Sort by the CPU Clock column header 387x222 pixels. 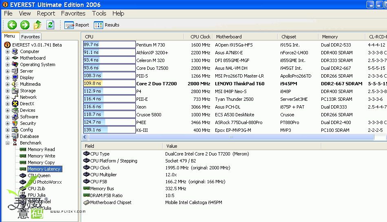tap(198, 37)
